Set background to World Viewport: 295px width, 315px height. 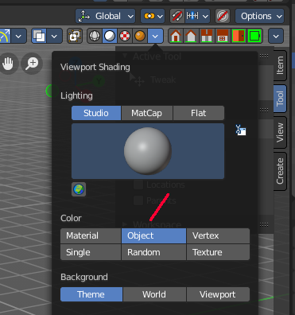point(154,294)
